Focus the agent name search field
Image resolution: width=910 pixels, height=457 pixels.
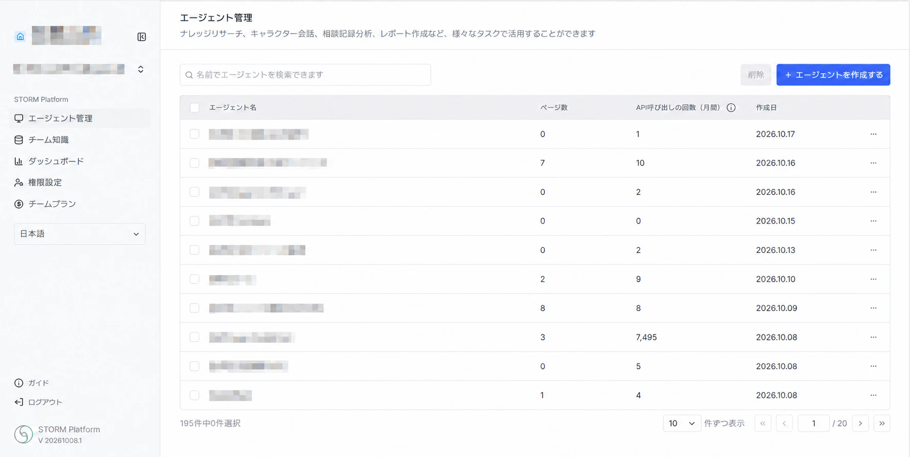pos(305,75)
